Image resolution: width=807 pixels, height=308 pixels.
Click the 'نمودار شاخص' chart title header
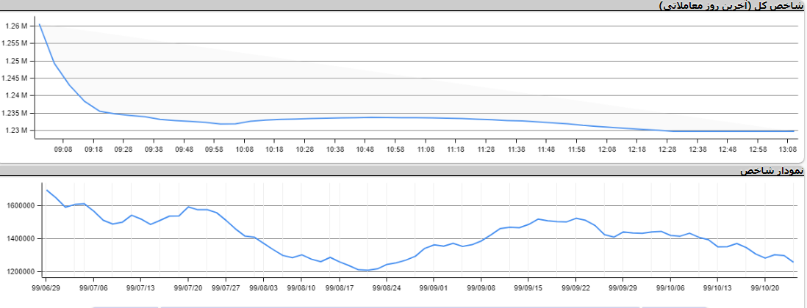[771, 170]
